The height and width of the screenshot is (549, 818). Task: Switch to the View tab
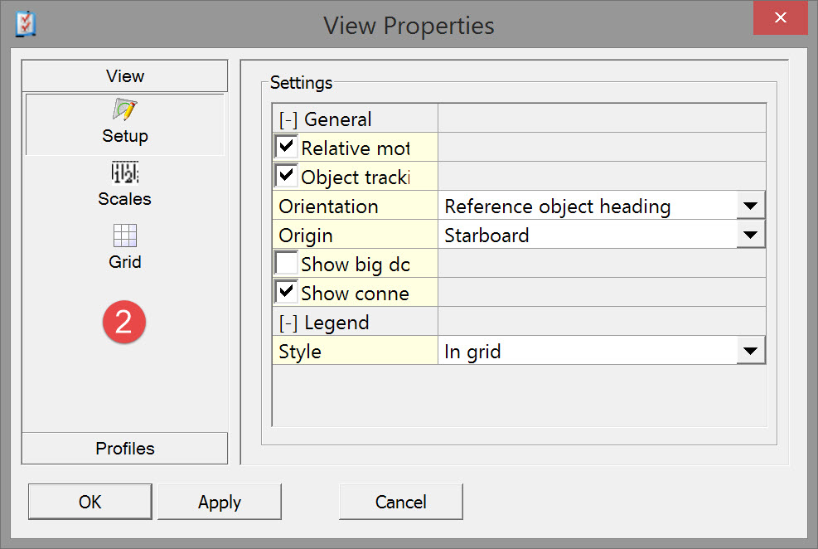tap(124, 76)
